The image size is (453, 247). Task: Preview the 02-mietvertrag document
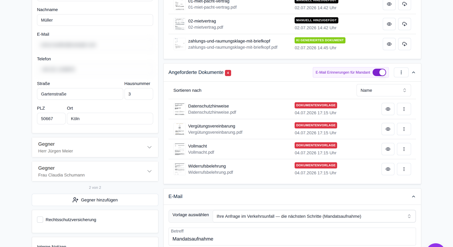click(x=389, y=24)
